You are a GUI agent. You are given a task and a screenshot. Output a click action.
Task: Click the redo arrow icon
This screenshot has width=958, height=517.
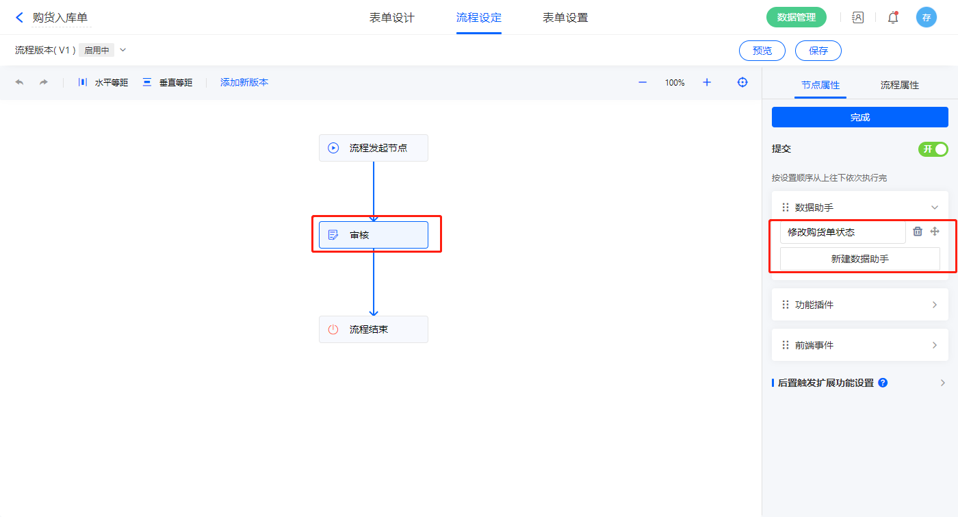pos(44,82)
